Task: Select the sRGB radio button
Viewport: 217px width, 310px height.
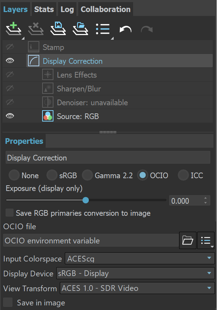Action: pyautogui.click(x=52, y=175)
